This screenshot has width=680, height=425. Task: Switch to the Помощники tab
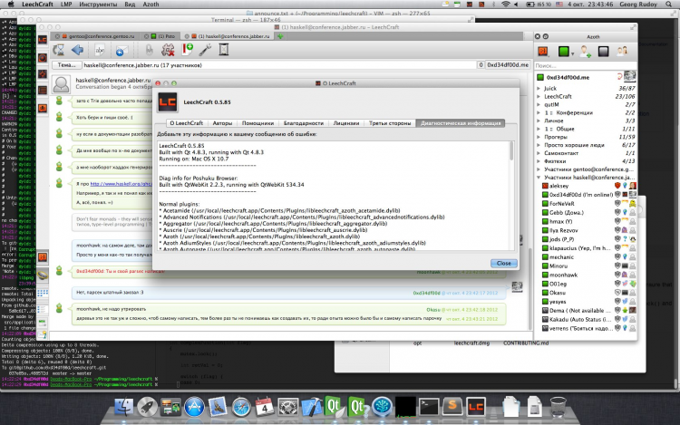[x=257, y=123]
